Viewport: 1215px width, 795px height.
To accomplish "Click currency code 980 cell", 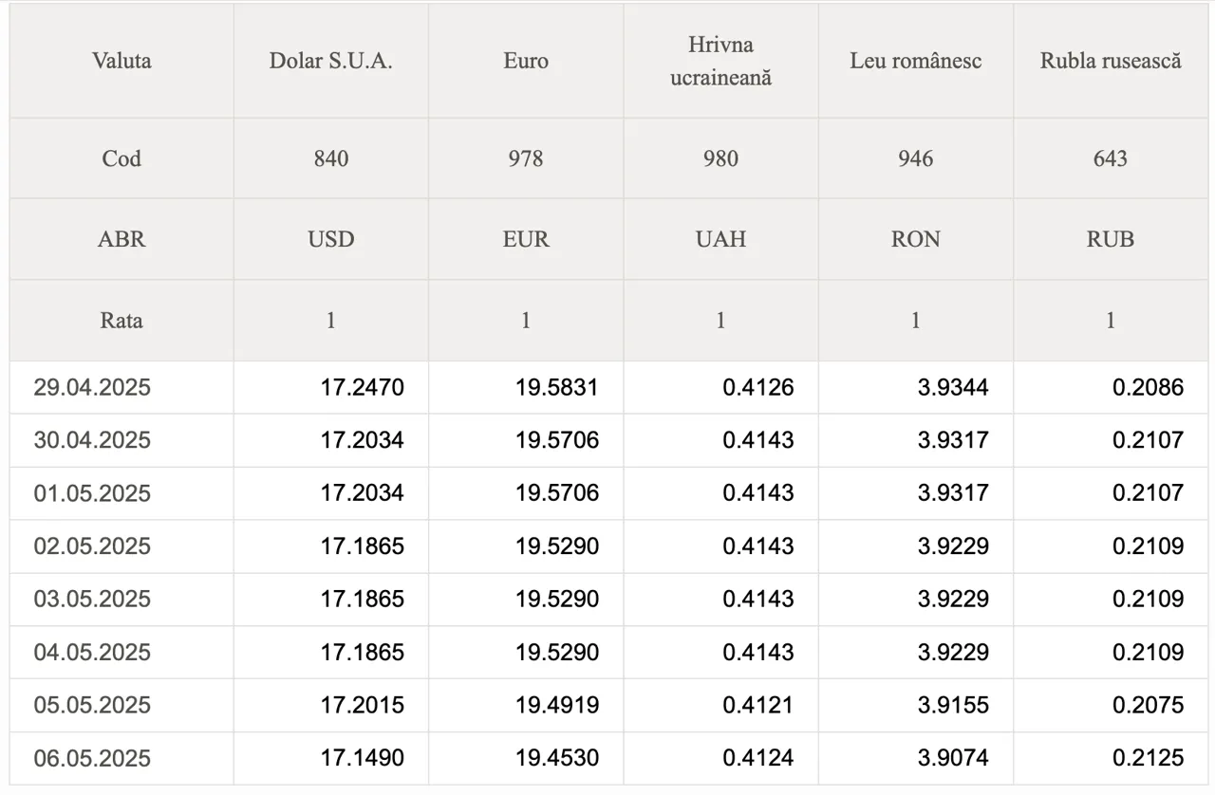I will pyautogui.click(x=721, y=158).
